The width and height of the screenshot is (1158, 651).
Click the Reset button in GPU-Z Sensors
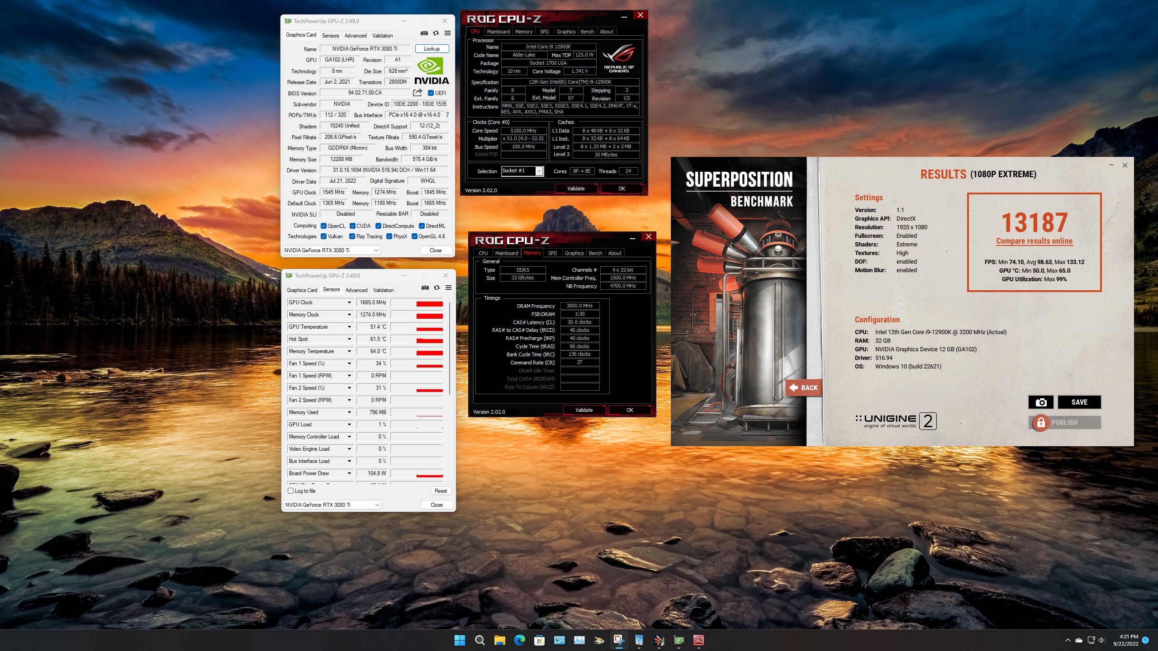[x=440, y=491]
